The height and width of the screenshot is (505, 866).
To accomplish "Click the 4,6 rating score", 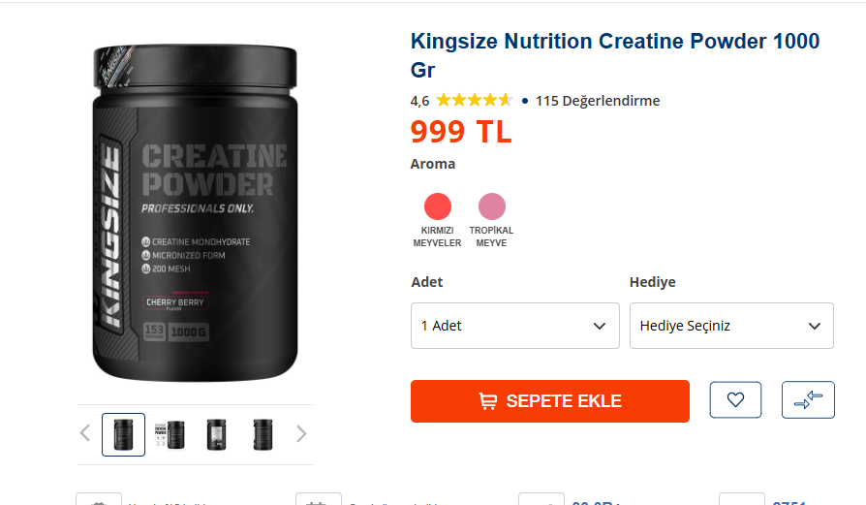I will pos(419,101).
